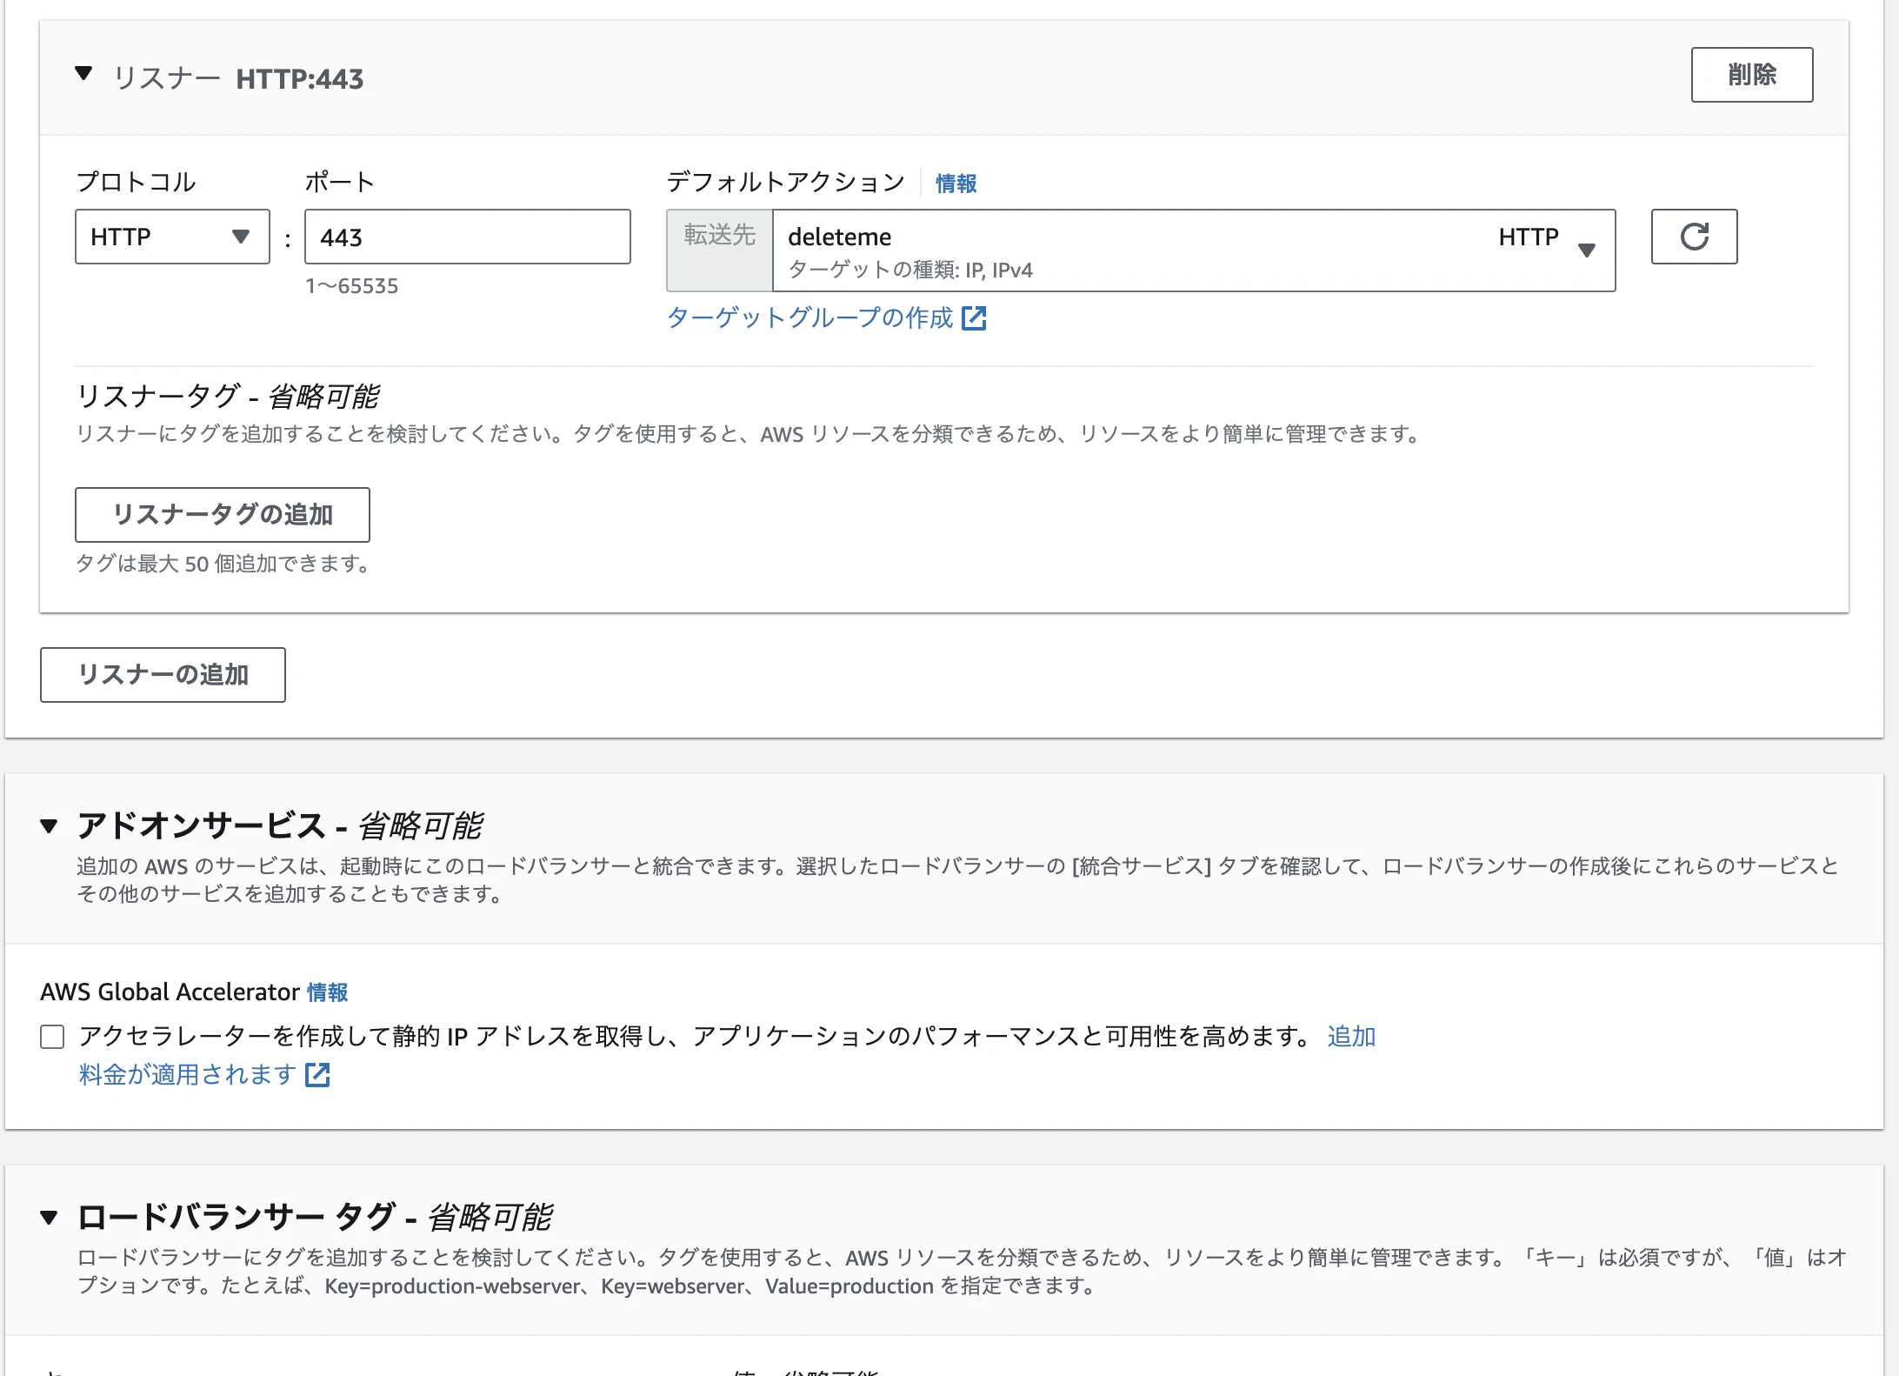Open external link icon beside ターゲットグループの作成

[974, 318]
